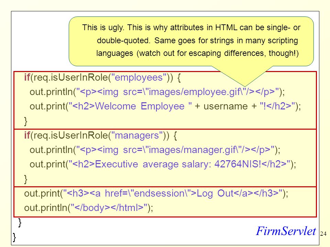Click the yellow callout text about HTML attributes
Image resolution: width=330 pixels, height=247 pixels.
coord(191,40)
